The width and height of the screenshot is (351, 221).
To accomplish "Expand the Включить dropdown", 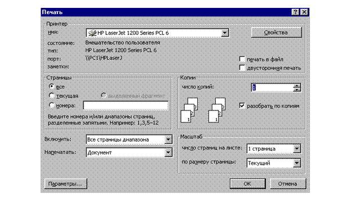I will pyautogui.click(x=168, y=139).
